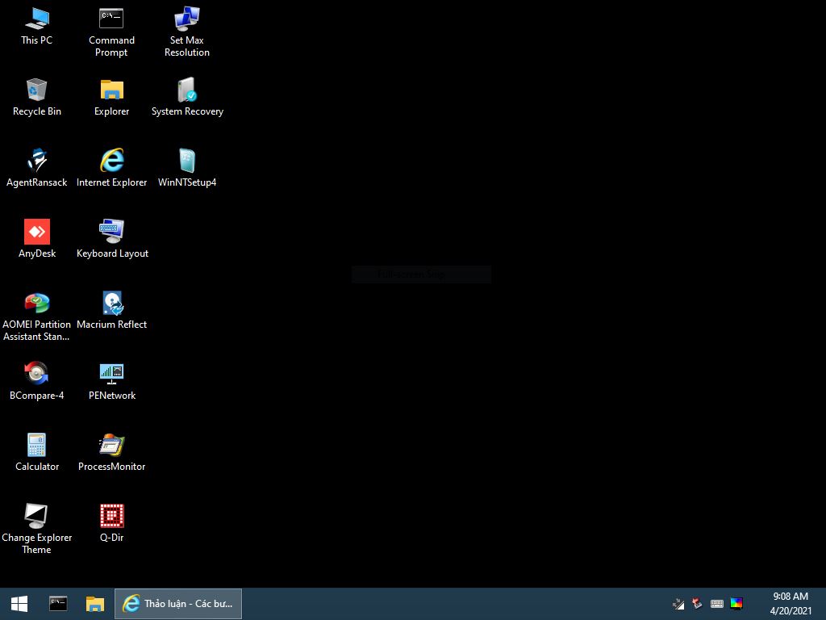This screenshot has width=826, height=620.
Task: Select the Internet Explorer desktop shortcut
Action: [111, 168]
